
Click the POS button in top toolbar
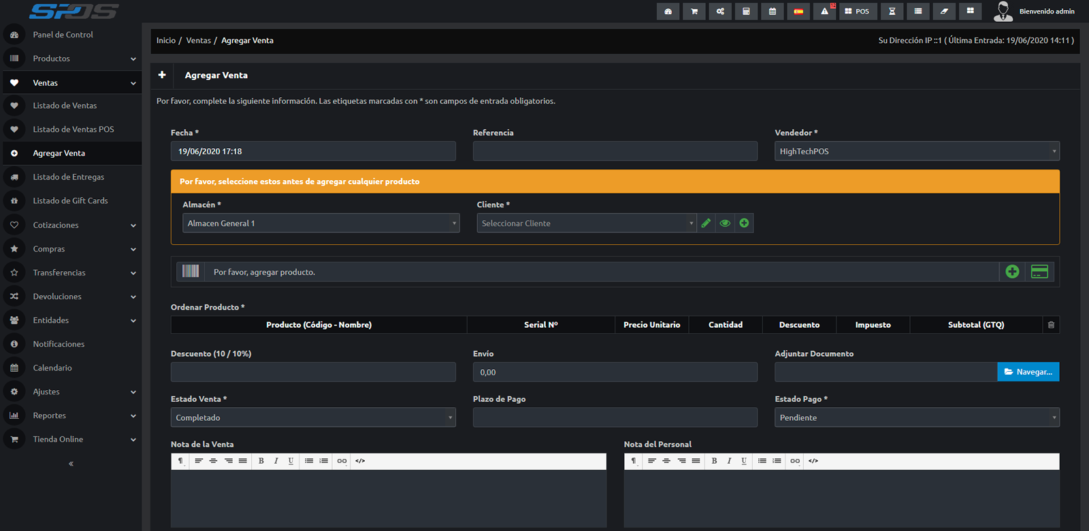coord(857,12)
